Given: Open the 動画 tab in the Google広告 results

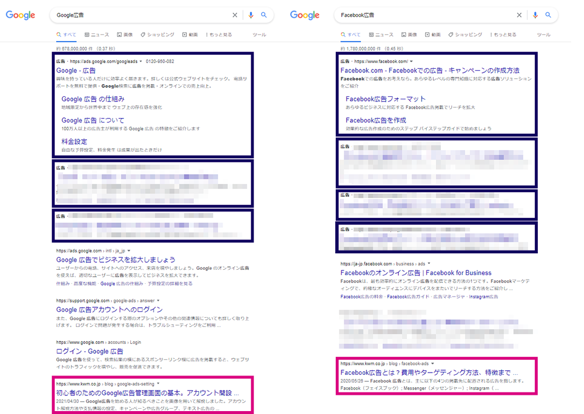Looking at the screenshot, I should [x=190, y=34].
